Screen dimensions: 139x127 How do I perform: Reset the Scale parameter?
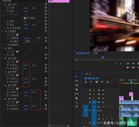(46, 11)
